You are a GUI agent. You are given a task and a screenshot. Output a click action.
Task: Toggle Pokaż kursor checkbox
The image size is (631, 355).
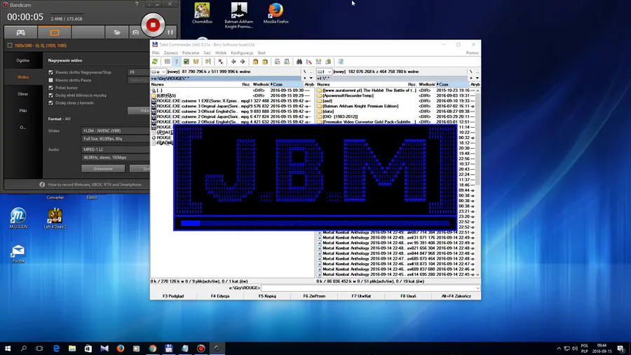coord(50,88)
